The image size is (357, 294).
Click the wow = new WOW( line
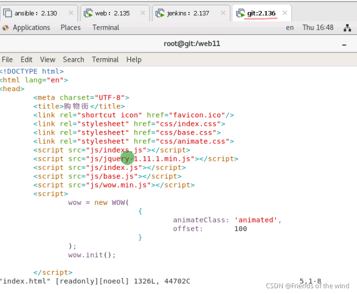pos(98,203)
